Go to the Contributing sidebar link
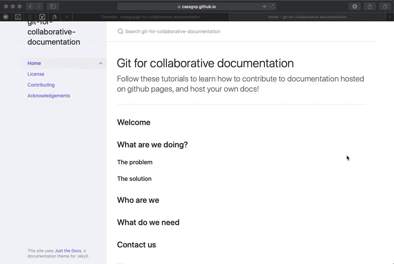 [41, 85]
